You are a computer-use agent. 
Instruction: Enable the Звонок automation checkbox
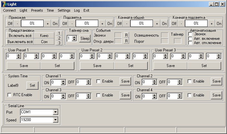tap(190, 34)
